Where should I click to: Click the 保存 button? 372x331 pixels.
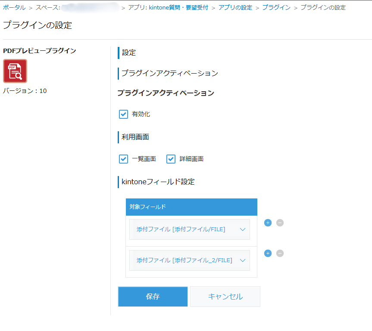[153, 297]
